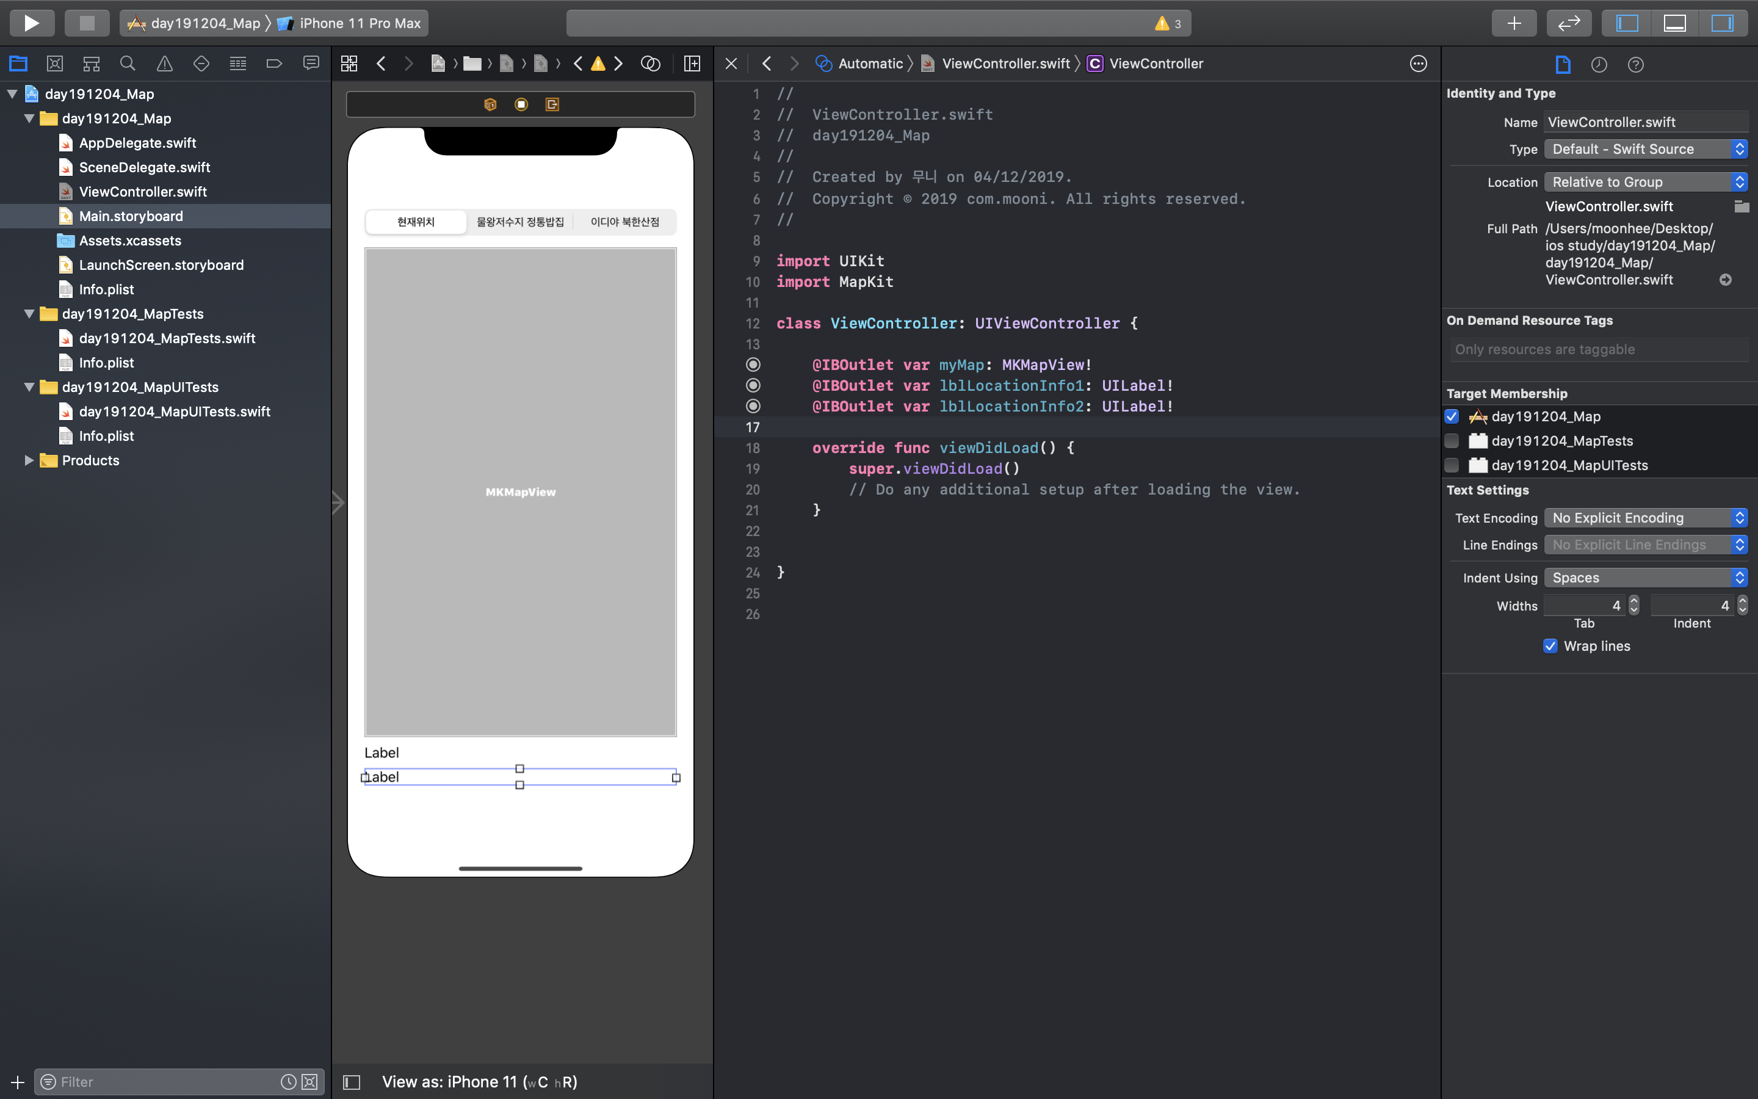Open the Source Control navigator icon
Image resolution: width=1758 pixels, height=1099 pixels.
[x=54, y=64]
